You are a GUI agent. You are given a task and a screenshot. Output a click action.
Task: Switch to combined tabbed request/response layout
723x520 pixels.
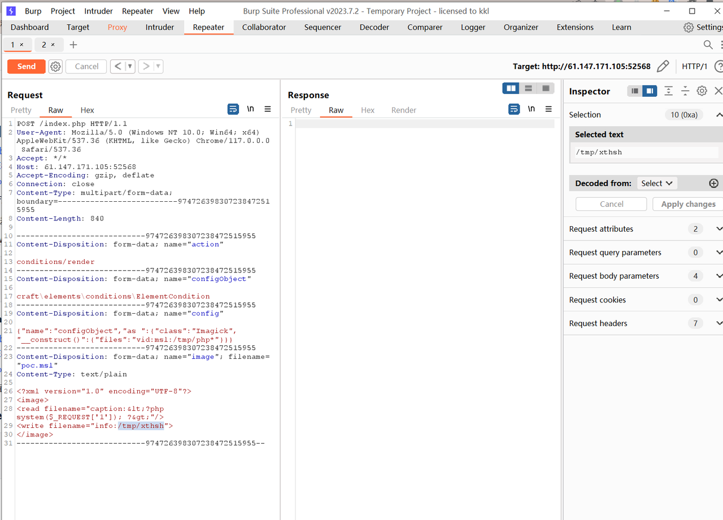pos(546,88)
